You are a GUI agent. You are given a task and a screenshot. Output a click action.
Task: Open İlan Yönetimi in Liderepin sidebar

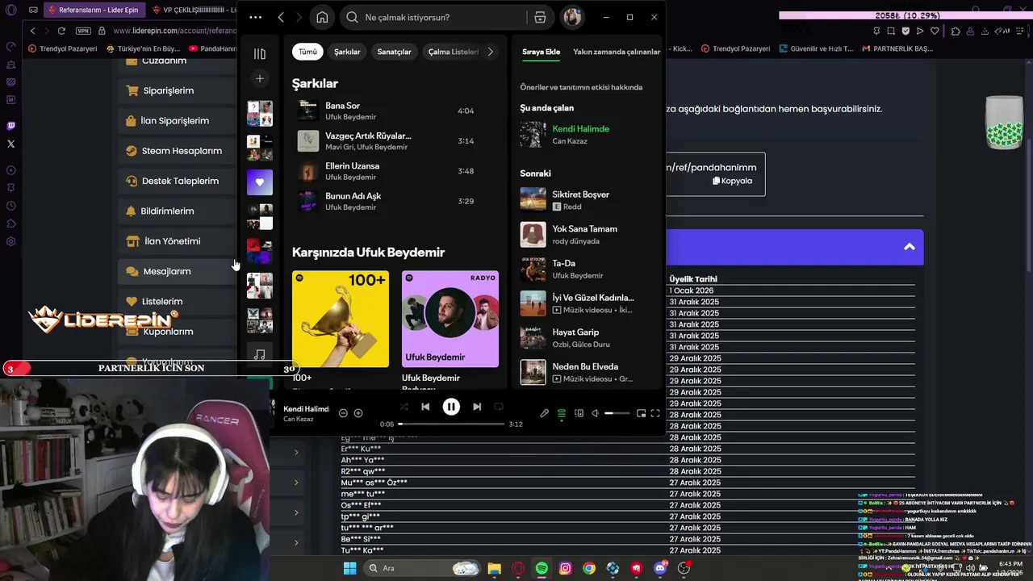(x=178, y=241)
